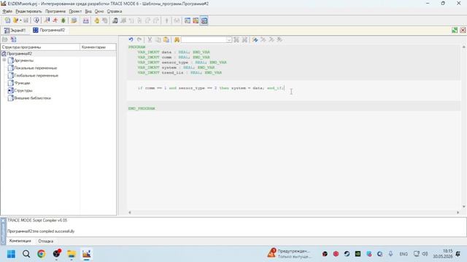Close the document with red X icon
The width and height of the screenshot is (467, 262).
click(x=463, y=30)
